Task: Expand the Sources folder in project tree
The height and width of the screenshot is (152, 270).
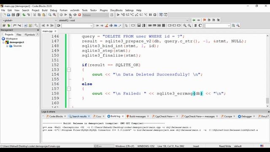Action: 7,46
